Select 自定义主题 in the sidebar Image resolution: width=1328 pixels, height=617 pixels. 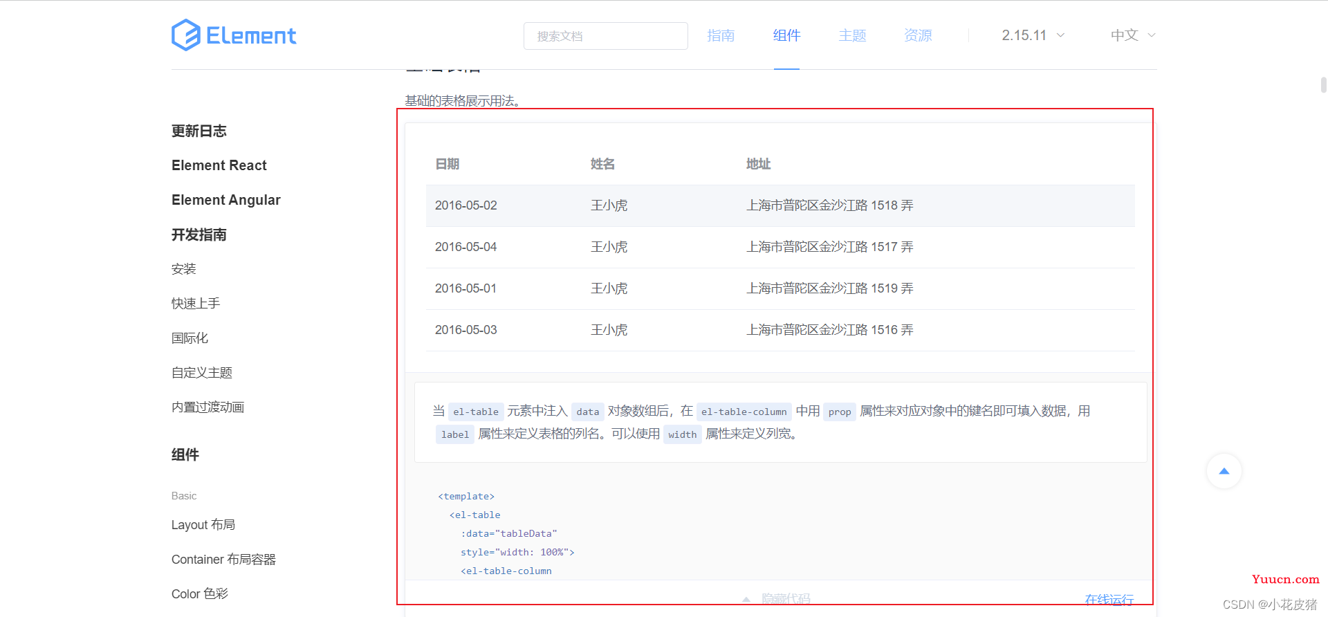coord(202,373)
